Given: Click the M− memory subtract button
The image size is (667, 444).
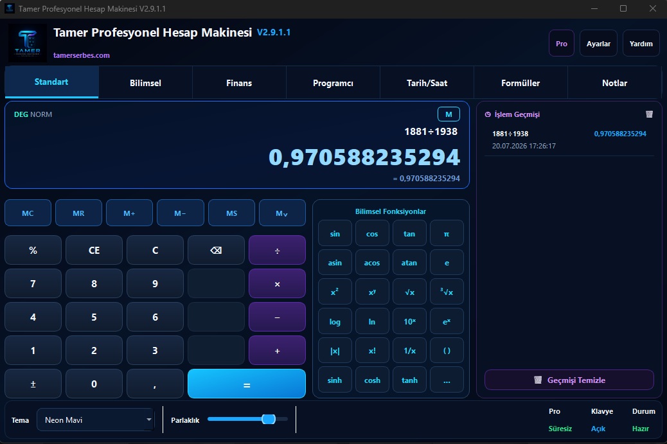Looking at the screenshot, I should coord(181,213).
